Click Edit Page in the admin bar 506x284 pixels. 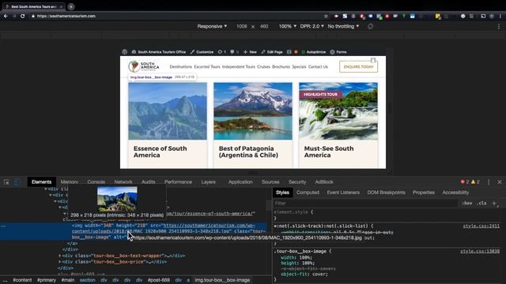(x=272, y=52)
